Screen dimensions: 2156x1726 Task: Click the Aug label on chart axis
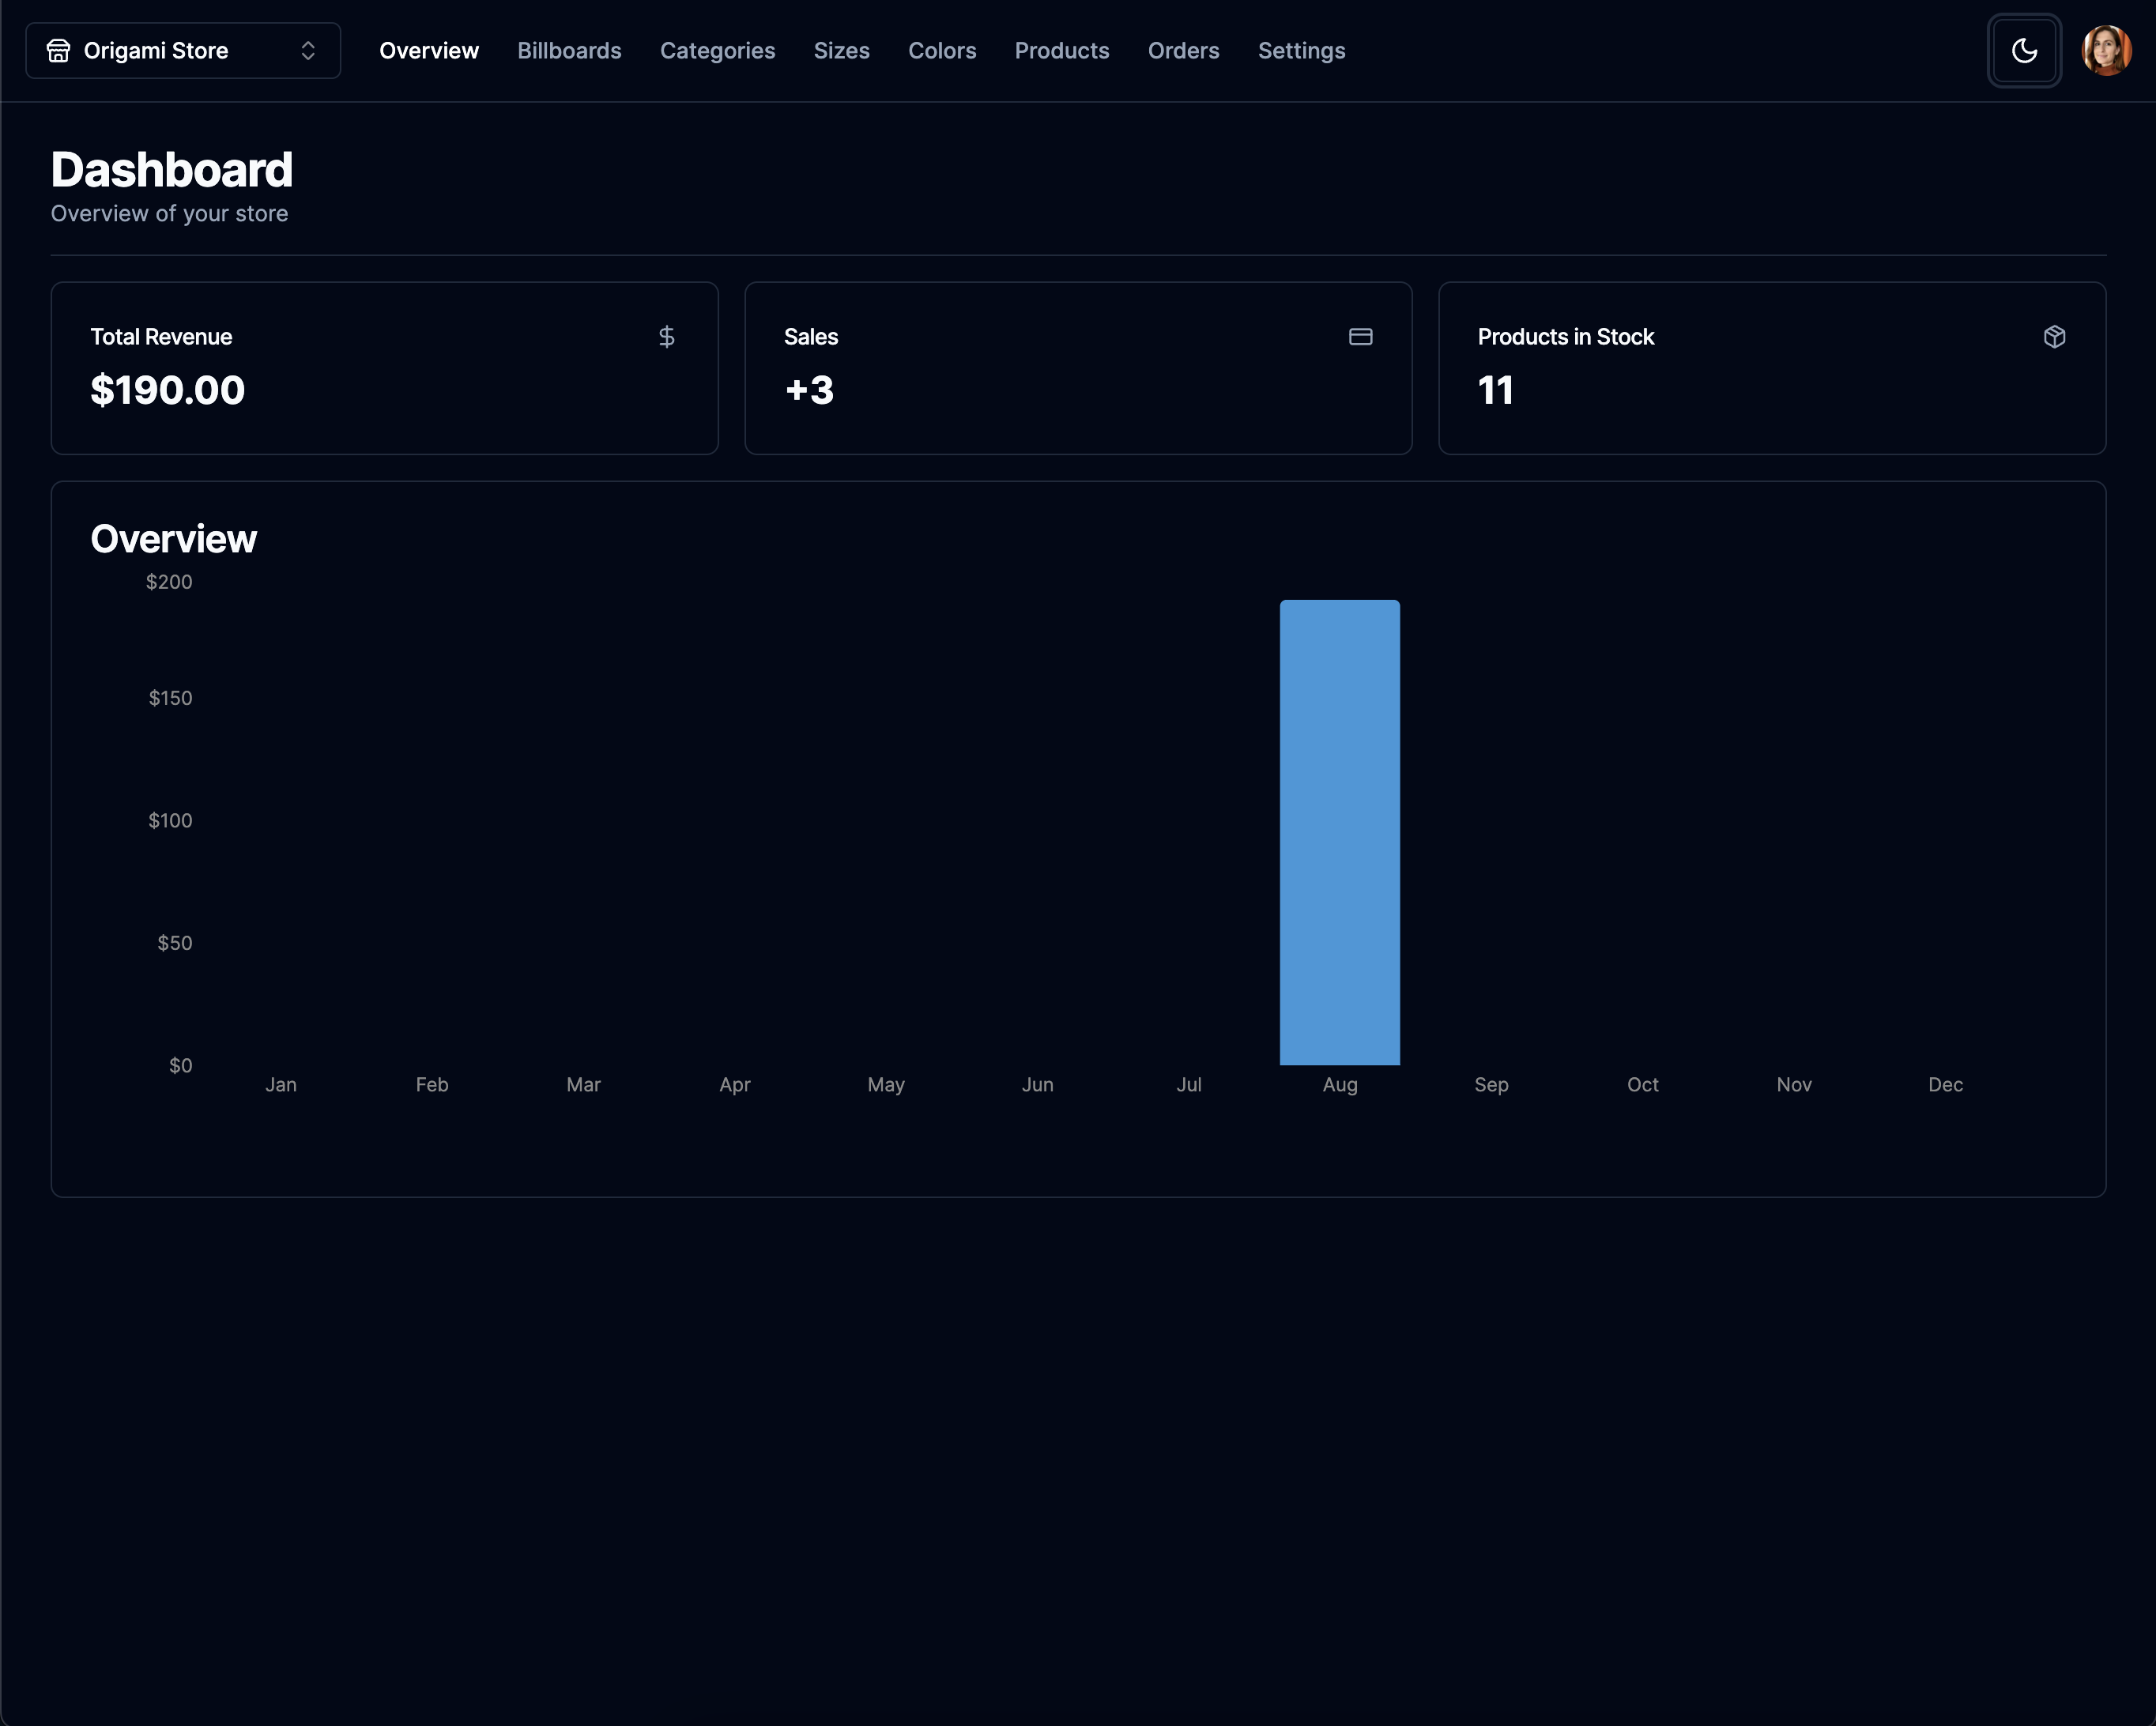(x=1339, y=1085)
